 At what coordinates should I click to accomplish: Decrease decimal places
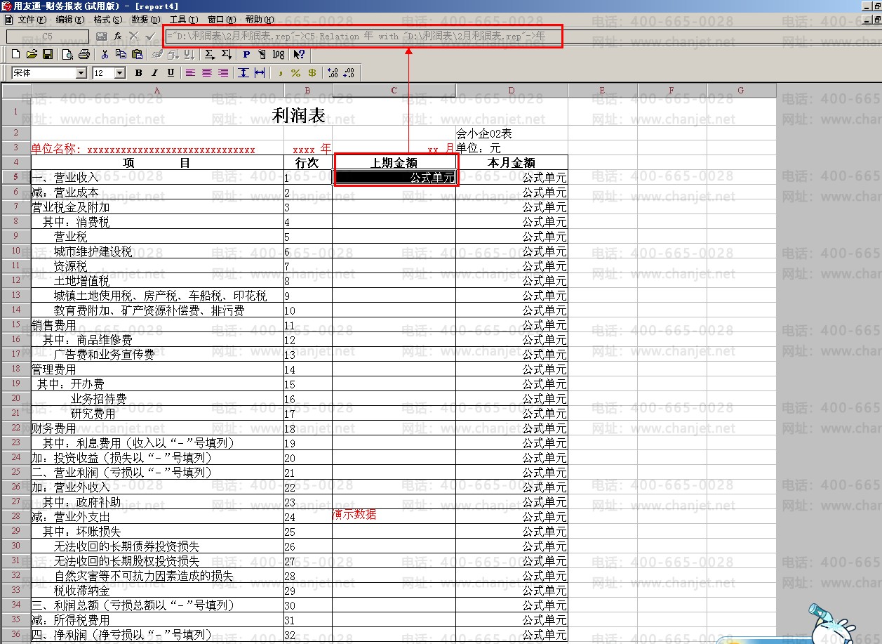349,72
